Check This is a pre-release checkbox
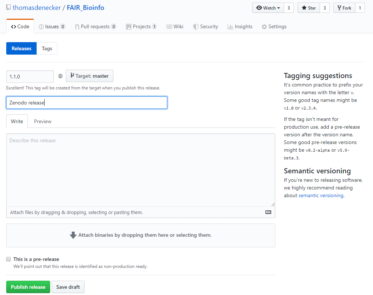This screenshot has height=295, width=373. [x=8, y=259]
